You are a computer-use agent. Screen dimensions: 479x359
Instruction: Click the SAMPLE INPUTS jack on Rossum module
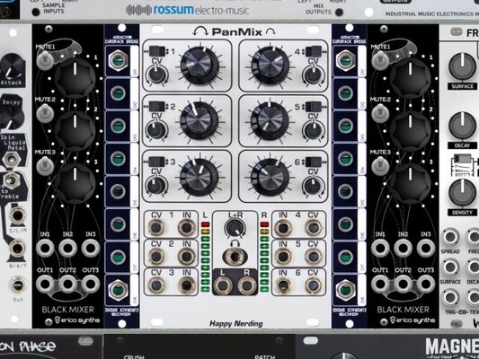(36, 12)
